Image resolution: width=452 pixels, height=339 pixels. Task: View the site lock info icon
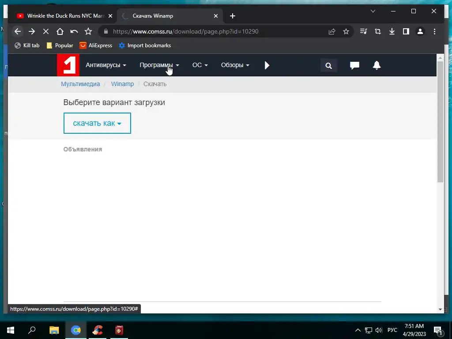[106, 31]
